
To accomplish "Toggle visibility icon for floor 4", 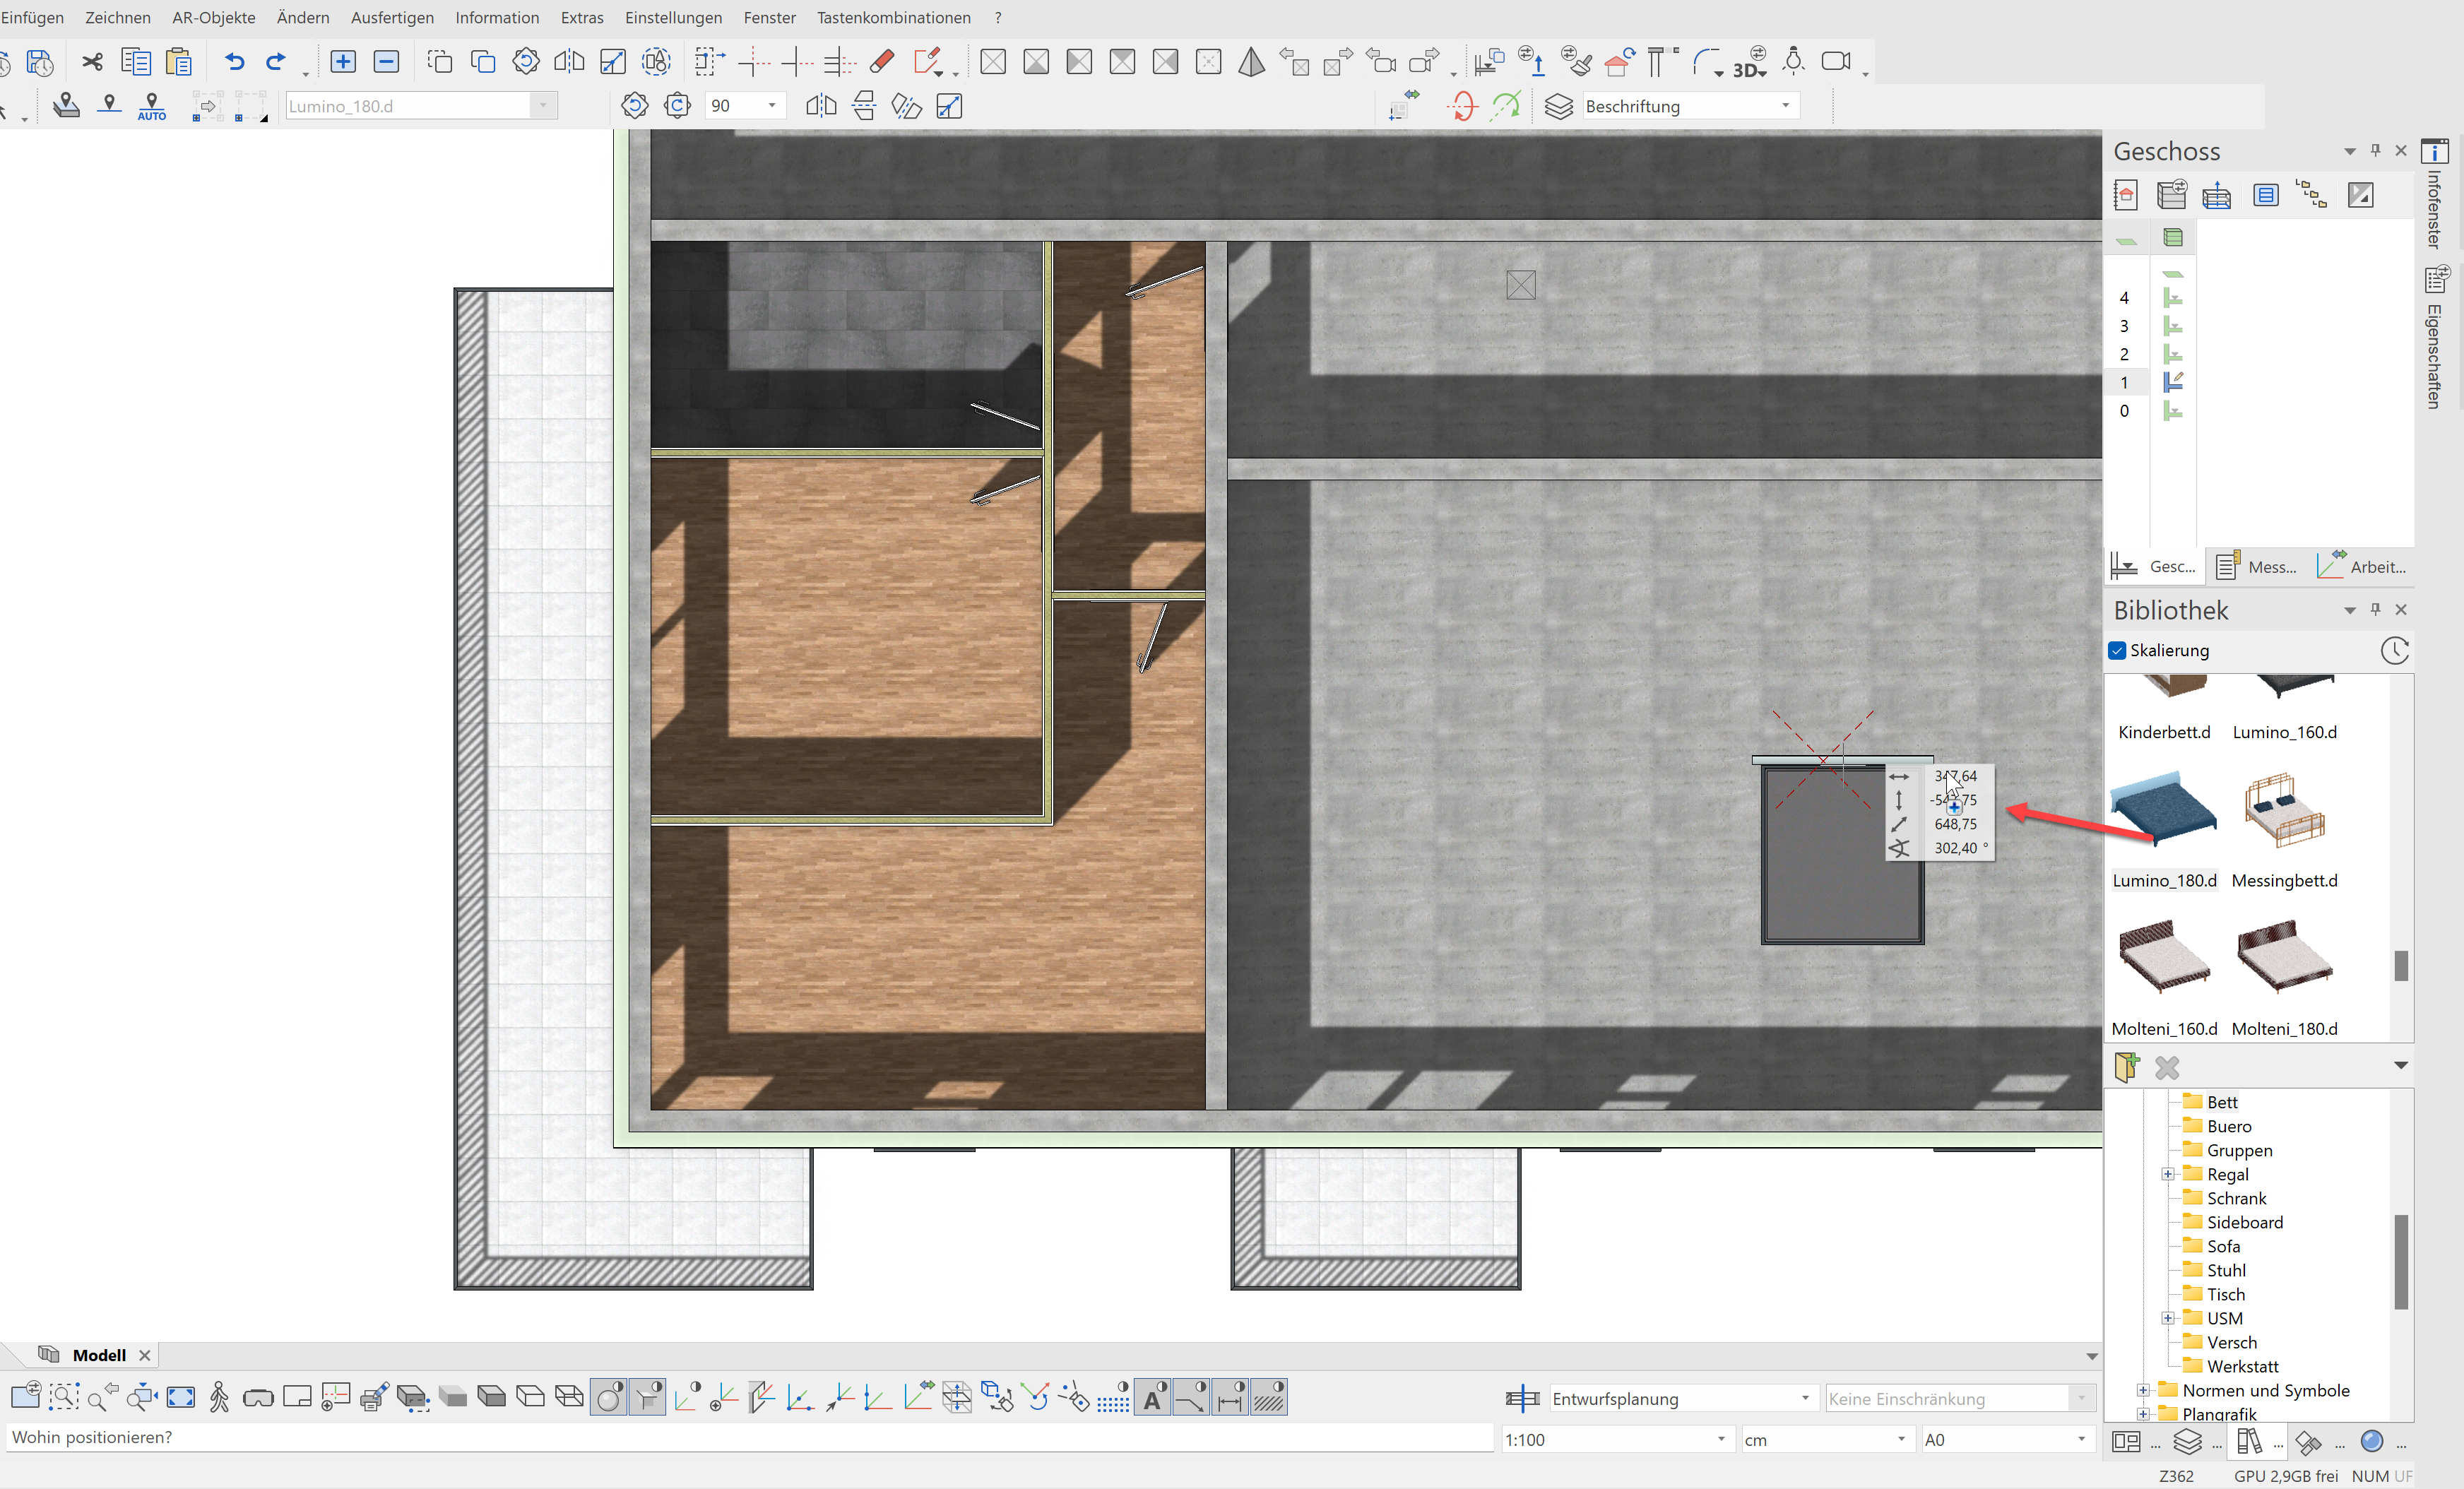I will coord(2173,298).
